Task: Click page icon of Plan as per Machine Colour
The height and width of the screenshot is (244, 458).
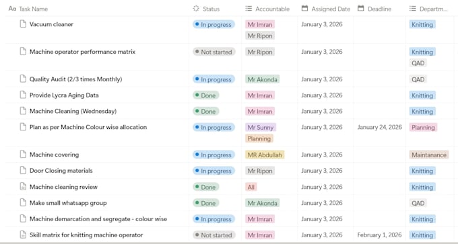Action: [23, 127]
